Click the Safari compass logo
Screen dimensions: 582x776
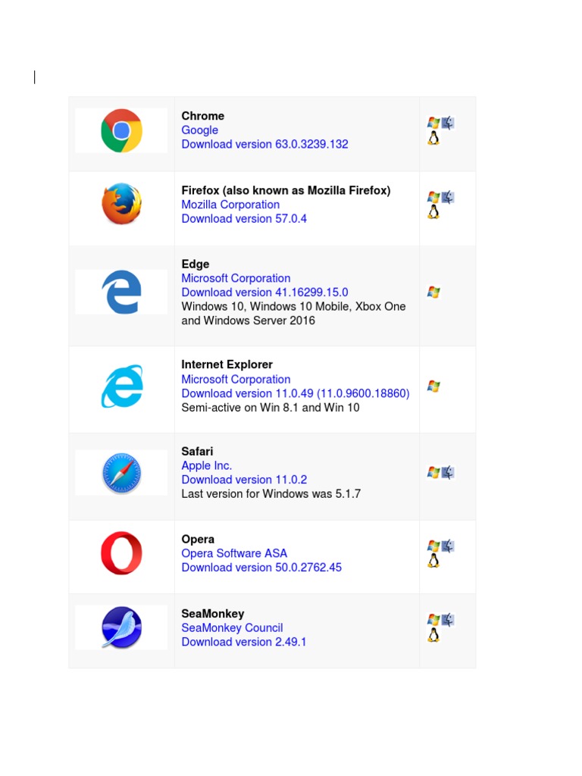[x=121, y=473]
